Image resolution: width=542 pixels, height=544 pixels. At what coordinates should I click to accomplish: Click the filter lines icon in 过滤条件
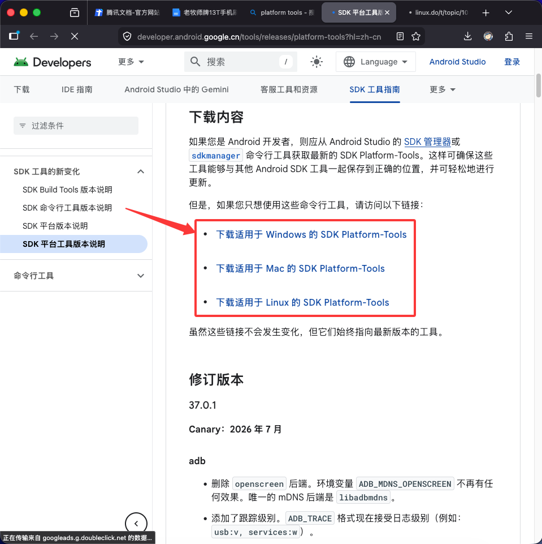[x=23, y=126]
